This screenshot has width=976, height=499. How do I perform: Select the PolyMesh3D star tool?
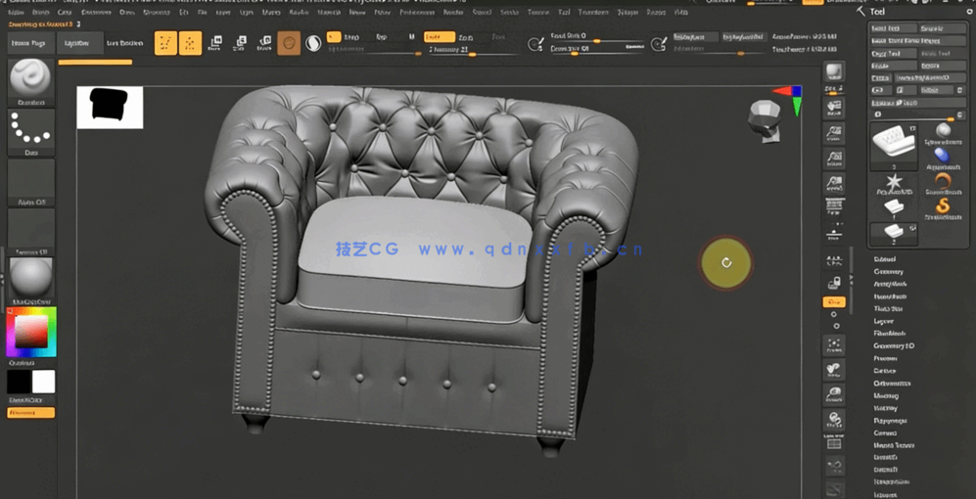click(x=895, y=184)
